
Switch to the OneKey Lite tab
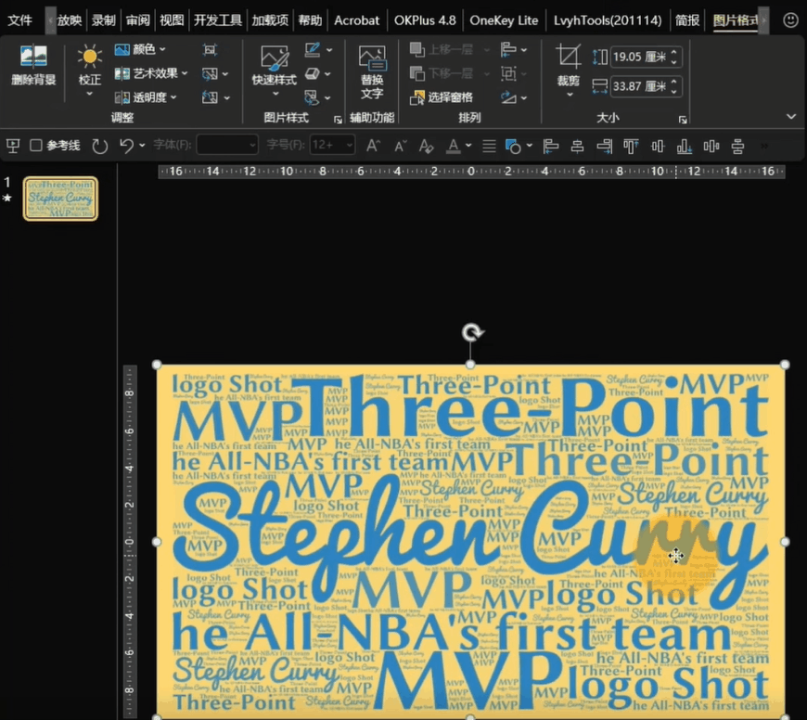tap(504, 19)
